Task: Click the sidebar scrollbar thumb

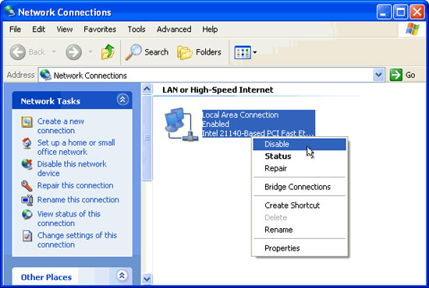Action: click(x=147, y=138)
